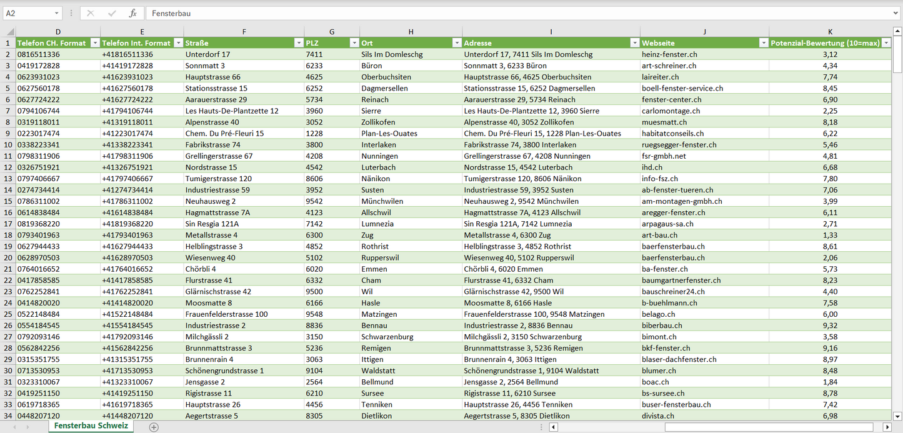Click the Cancel (X) icon in formula bar
903x433 pixels.
[91, 13]
